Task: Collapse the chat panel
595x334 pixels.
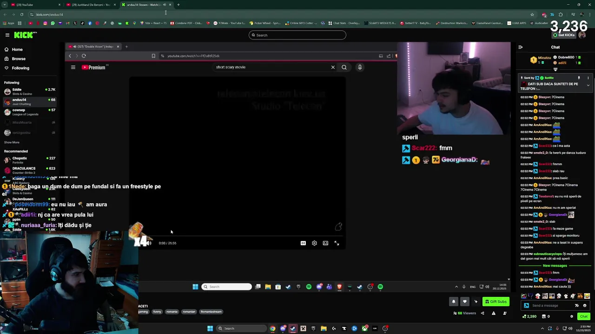Action: pyautogui.click(x=520, y=47)
